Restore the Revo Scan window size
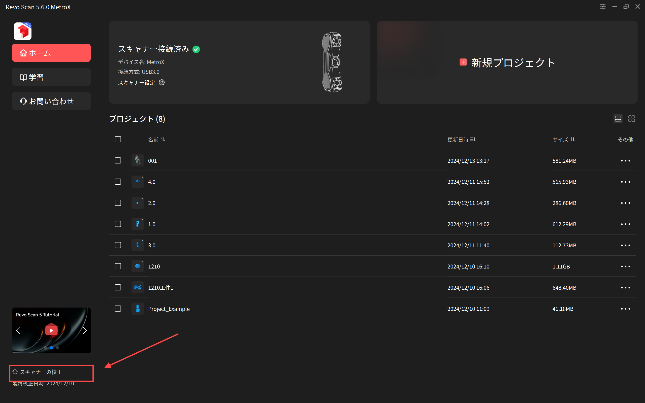 click(x=626, y=7)
